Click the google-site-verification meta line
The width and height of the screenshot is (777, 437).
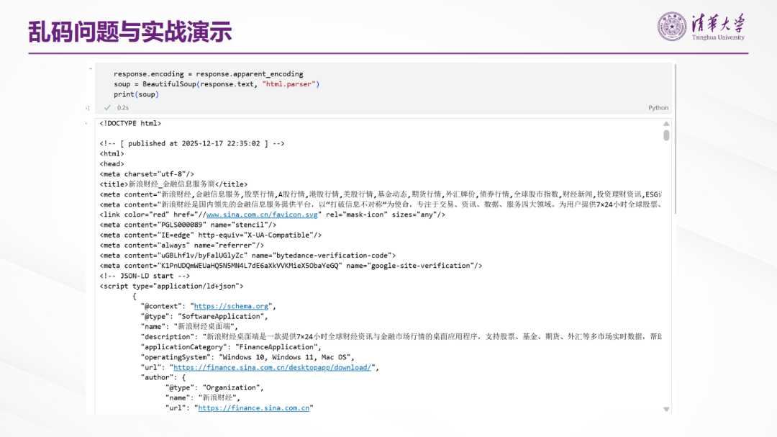tap(291, 266)
